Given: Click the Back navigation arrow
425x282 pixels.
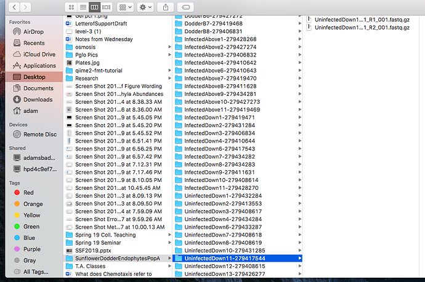Looking at the screenshot, I should click(x=15, y=7).
